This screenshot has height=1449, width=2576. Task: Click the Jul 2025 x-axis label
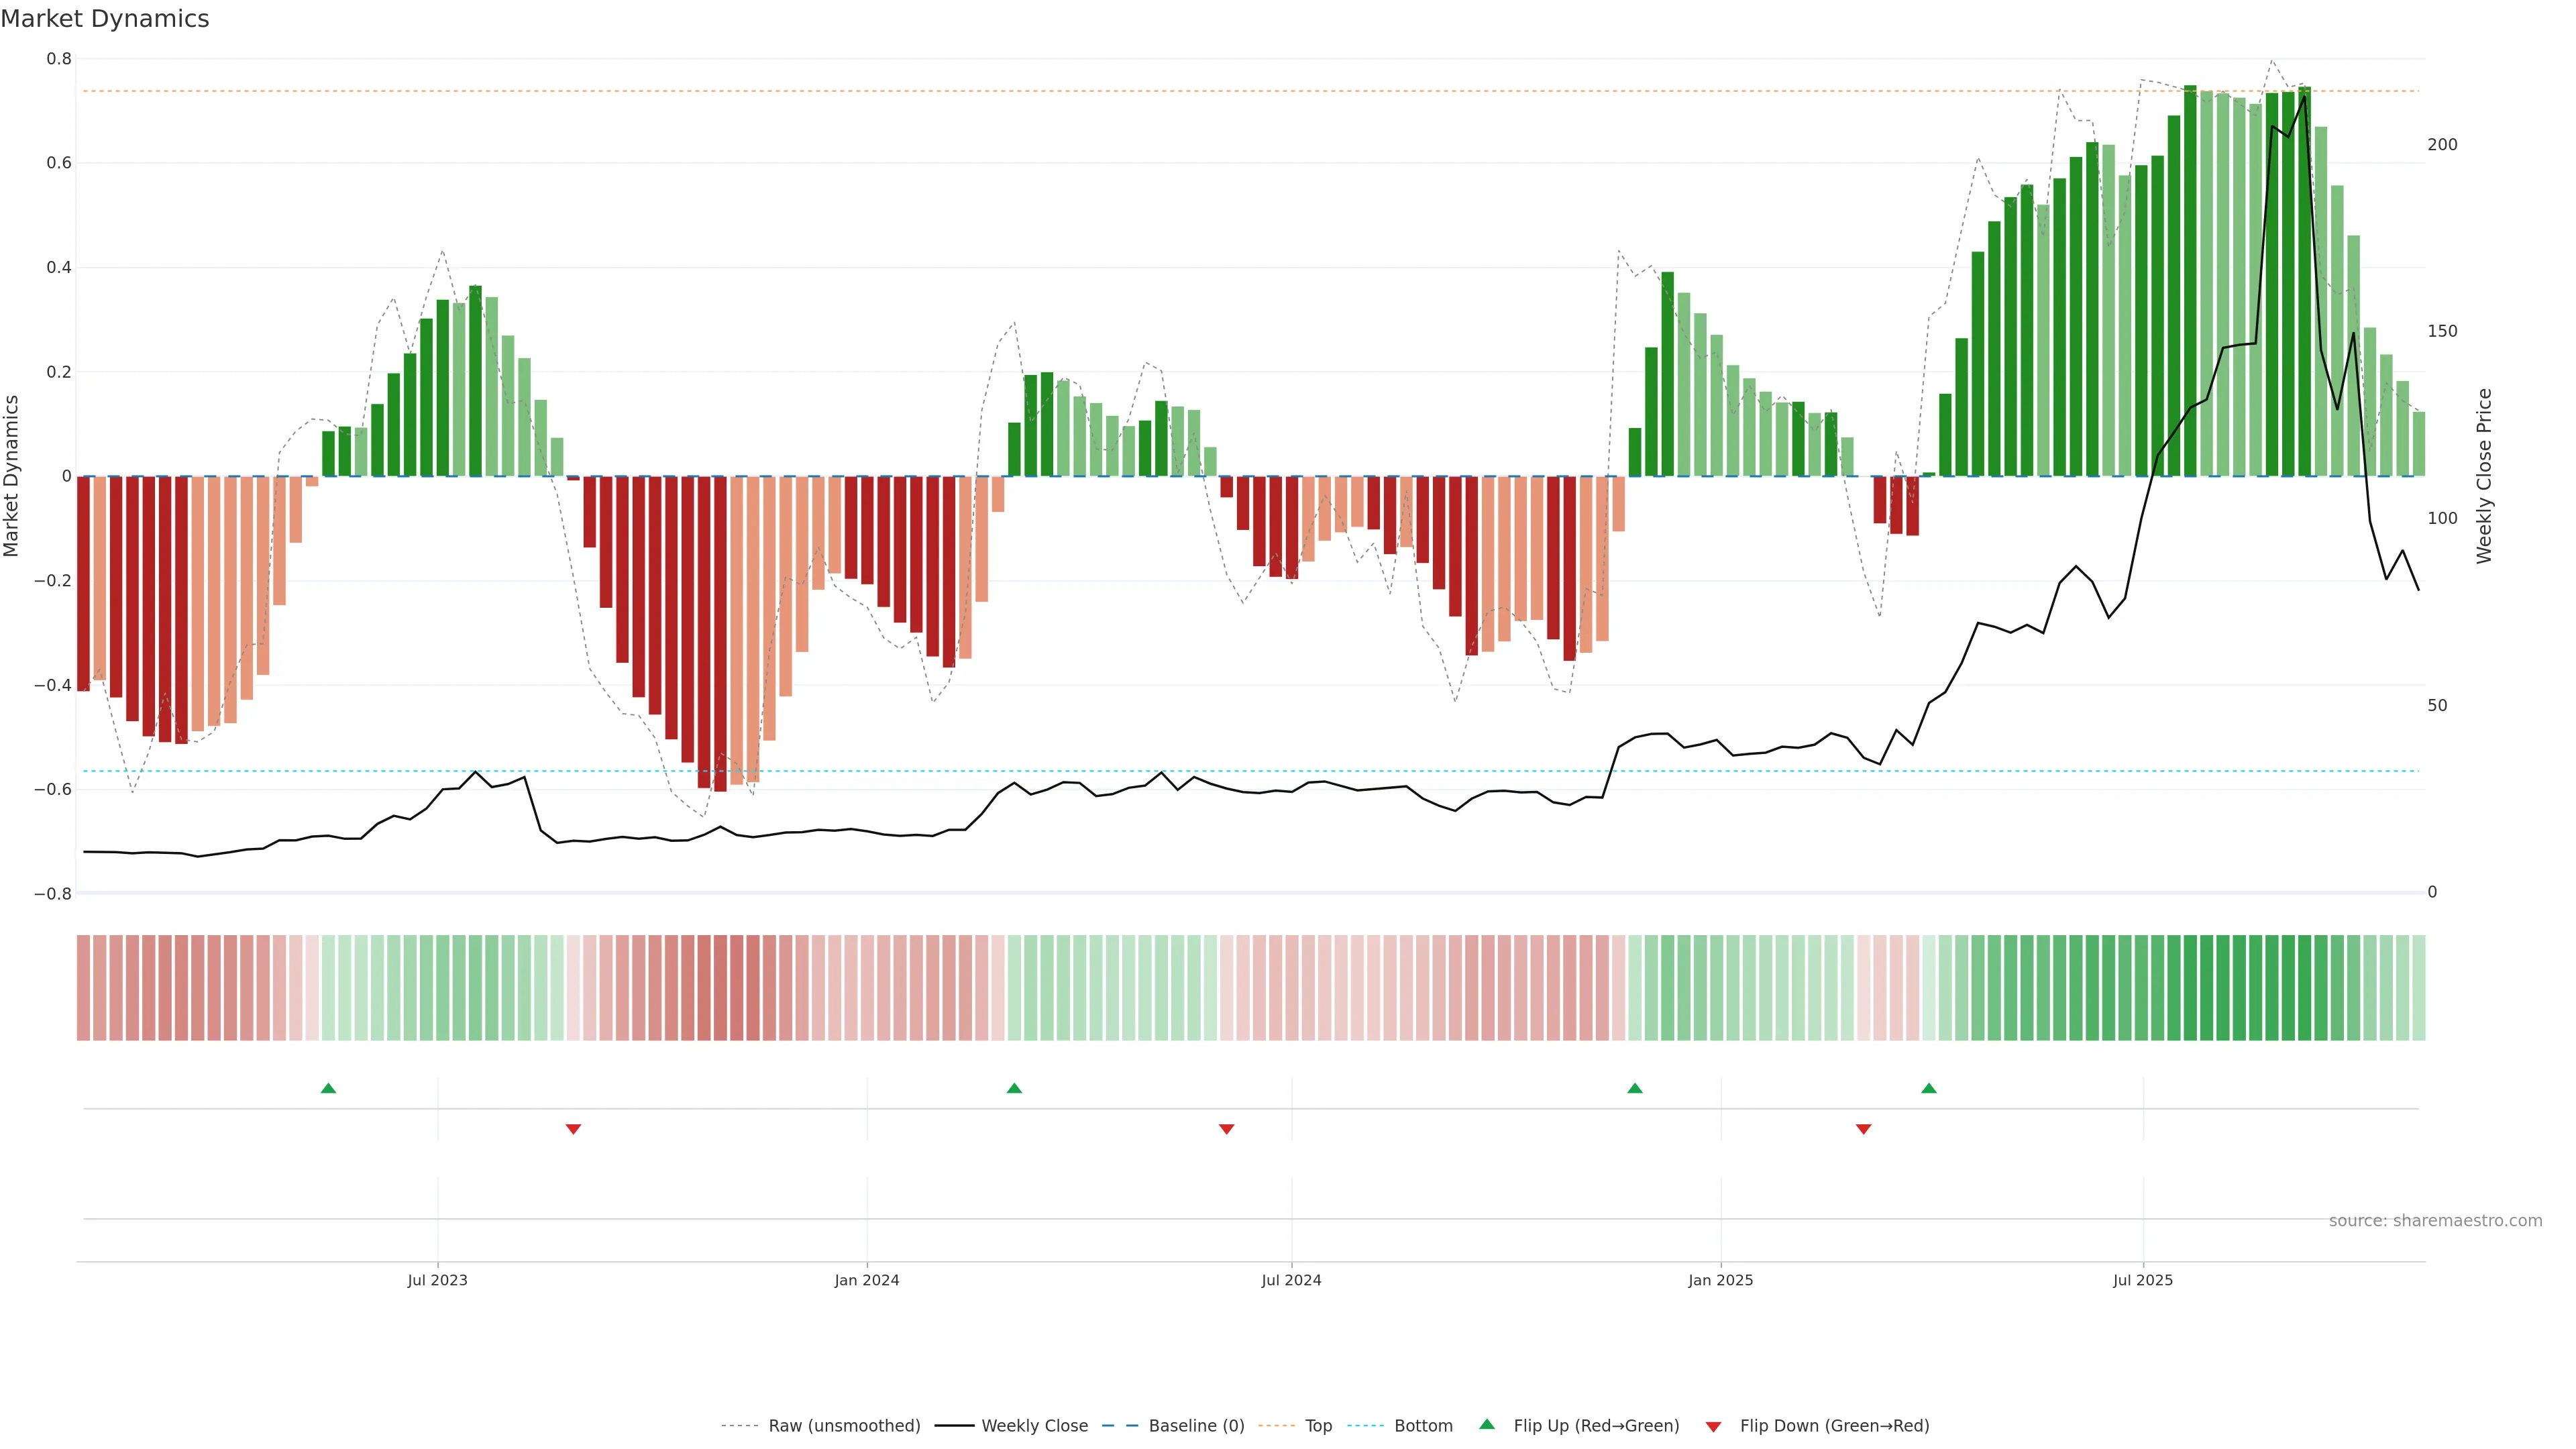pyautogui.click(x=2142, y=1280)
